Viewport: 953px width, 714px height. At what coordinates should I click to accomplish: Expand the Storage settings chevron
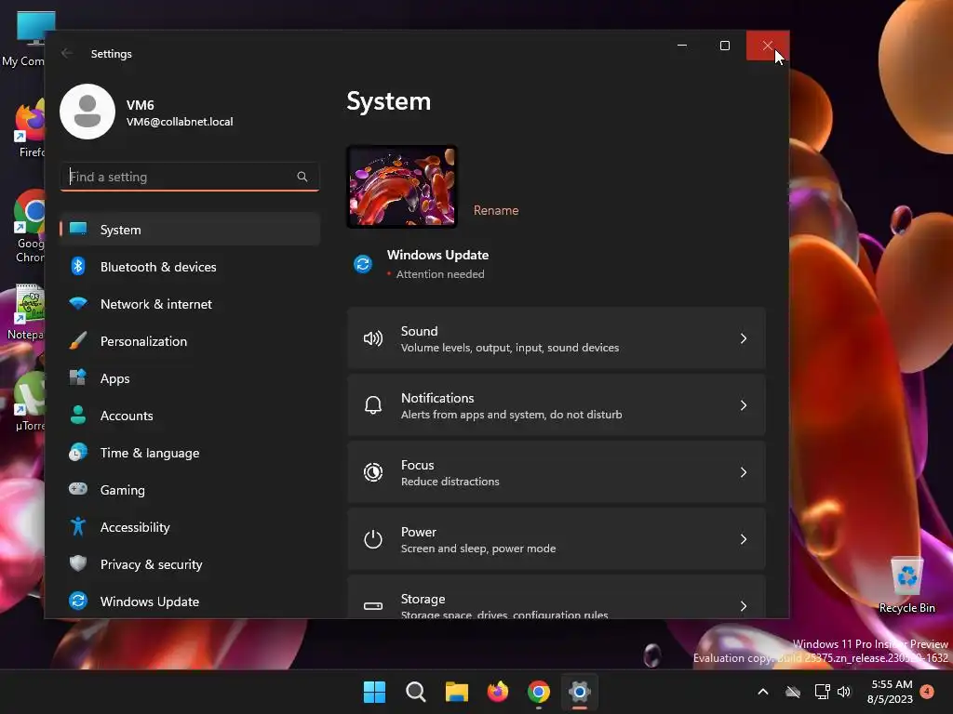(x=744, y=606)
